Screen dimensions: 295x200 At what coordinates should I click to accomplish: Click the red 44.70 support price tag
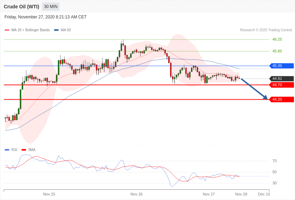[282, 85]
